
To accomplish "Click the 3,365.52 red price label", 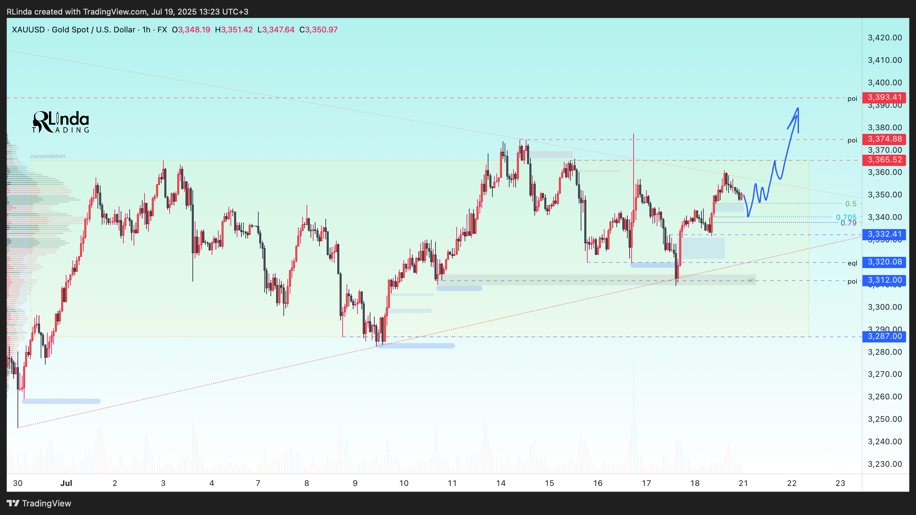I will (884, 160).
